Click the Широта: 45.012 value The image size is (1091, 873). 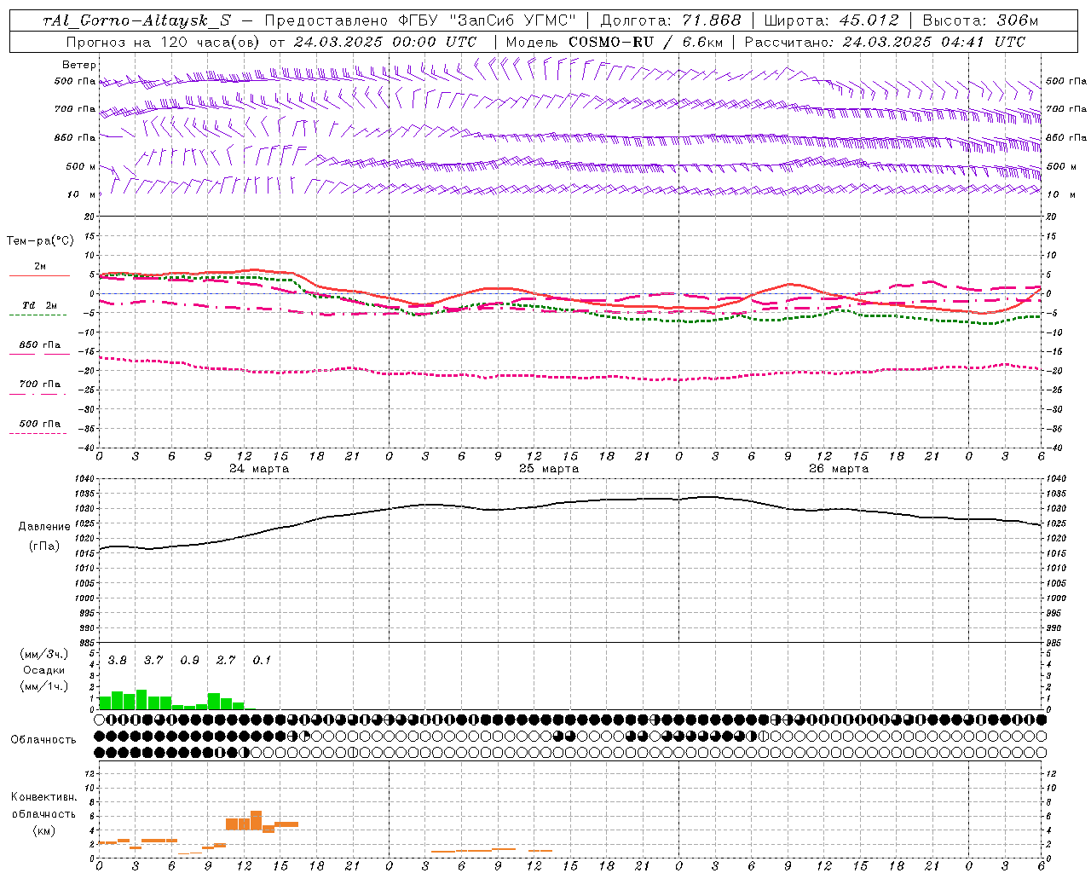click(x=831, y=20)
